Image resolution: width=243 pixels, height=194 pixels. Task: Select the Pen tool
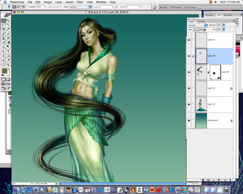pyautogui.click(x=3, y=56)
